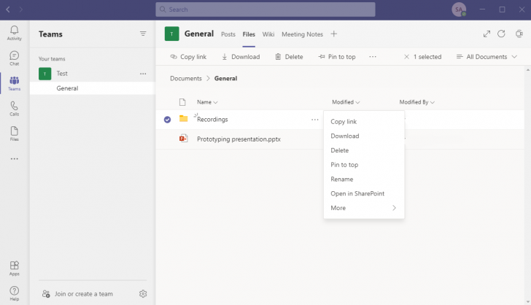This screenshot has height=305, width=531.
Task: Open the All Documents view dropdown
Action: tap(487, 57)
